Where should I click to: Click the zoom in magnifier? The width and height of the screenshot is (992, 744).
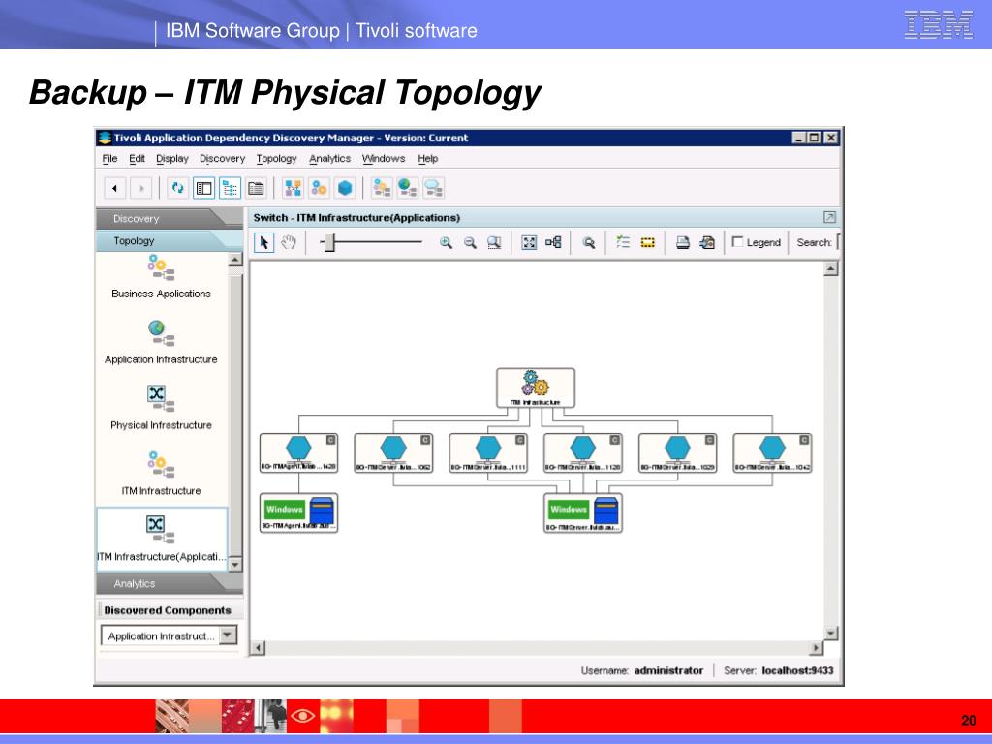pyautogui.click(x=446, y=242)
